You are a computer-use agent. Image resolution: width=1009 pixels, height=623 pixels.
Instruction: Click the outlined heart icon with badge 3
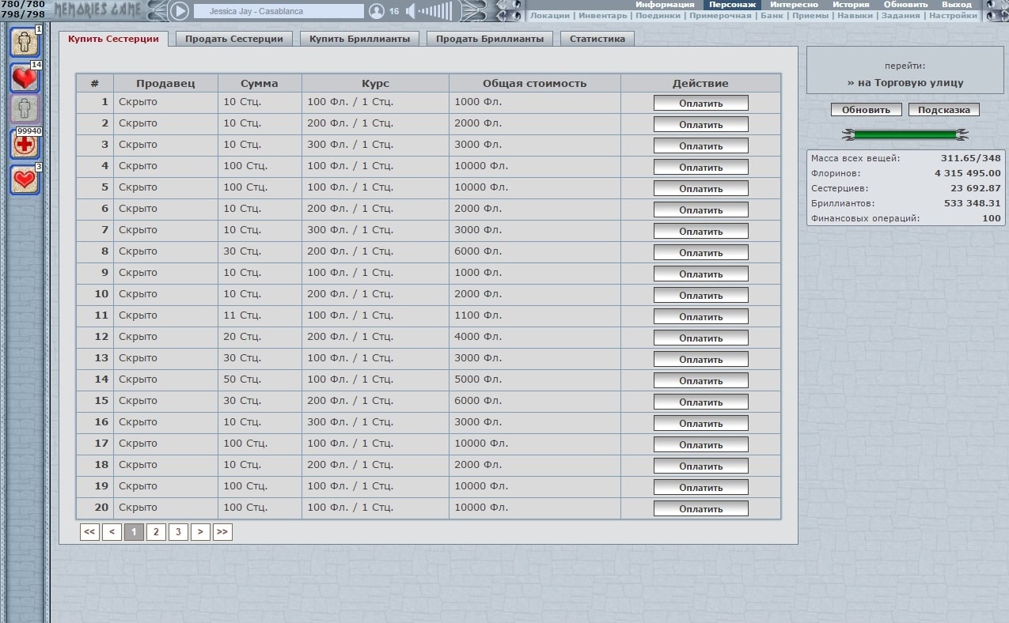tap(25, 179)
